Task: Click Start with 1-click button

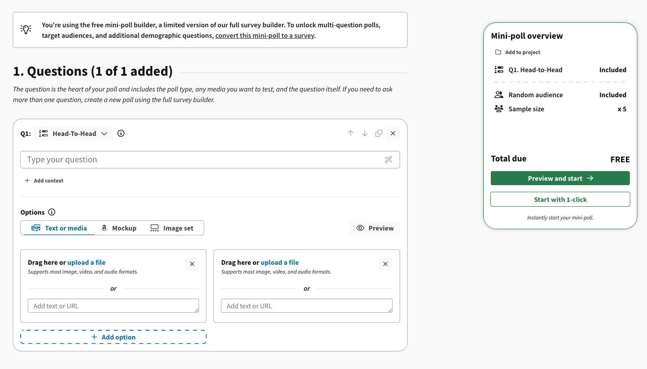Action: click(x=560, y=199)
